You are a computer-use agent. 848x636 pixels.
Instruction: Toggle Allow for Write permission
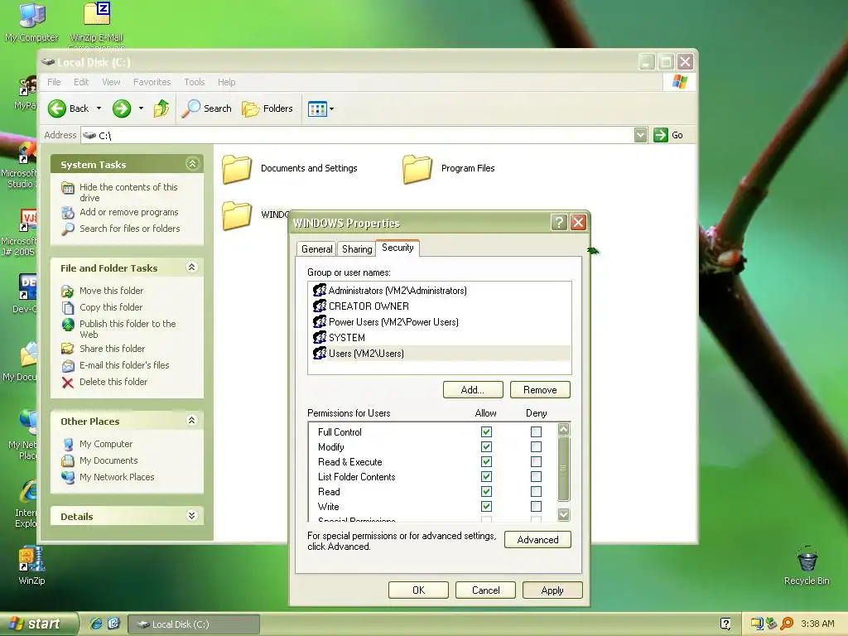pos(486,506)
